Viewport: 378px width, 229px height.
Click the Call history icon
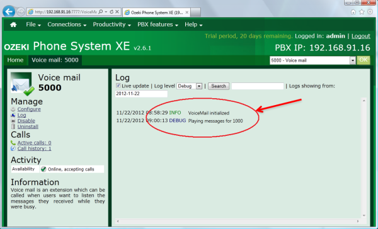tap(13, 148)
